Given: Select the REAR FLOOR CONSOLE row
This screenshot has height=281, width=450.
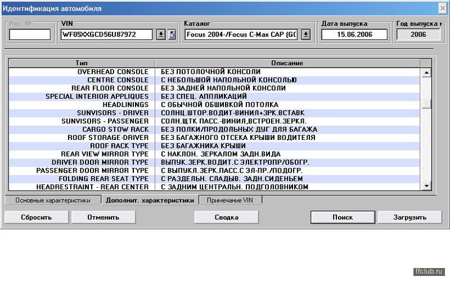Looking at the screenshot, I should click(x=214, y=88).
